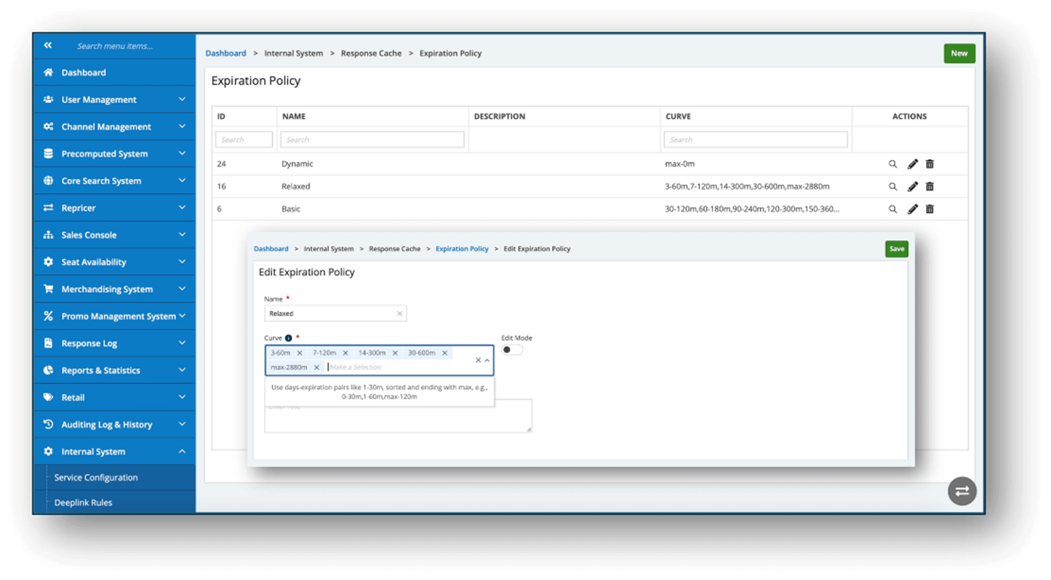
Task: Delete the Relaxed policy using trash icon
Action: 929,186
